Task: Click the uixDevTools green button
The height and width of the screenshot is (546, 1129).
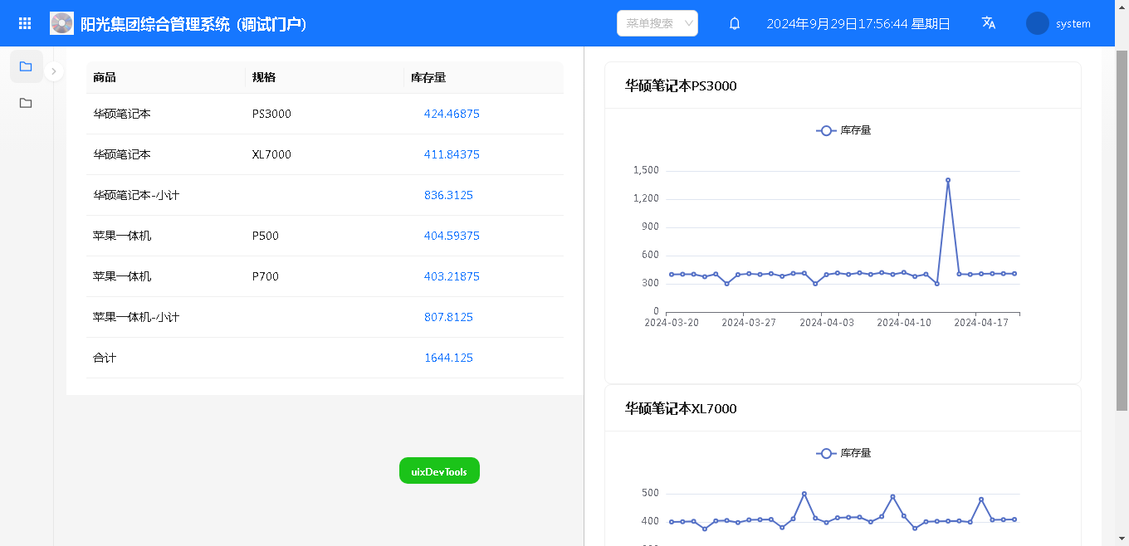Action: 439,470
